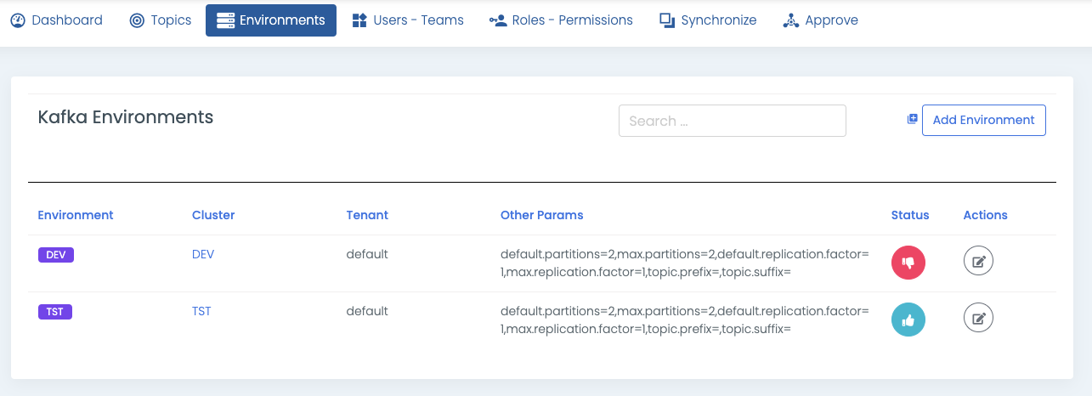1092x396 pixels.
Task: Open the DEV cluster link
Action: [203, 254]
